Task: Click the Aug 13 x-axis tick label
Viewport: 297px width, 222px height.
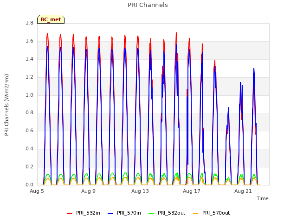Action: pyautogui.click(x=140, y=191)
